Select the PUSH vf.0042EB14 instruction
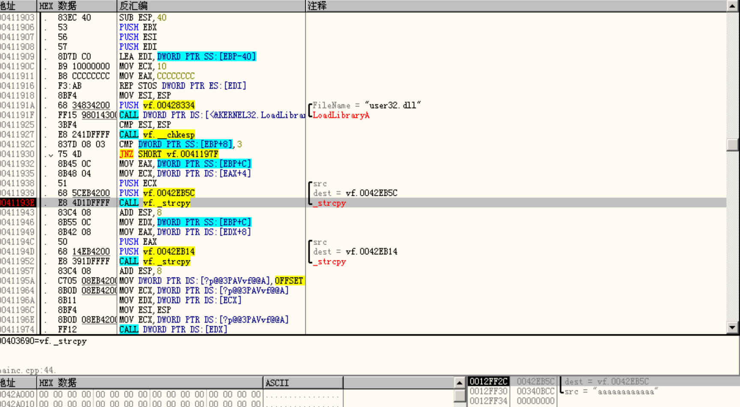The height and width of the screenshot is (407, 740). (x=157, y=252)
